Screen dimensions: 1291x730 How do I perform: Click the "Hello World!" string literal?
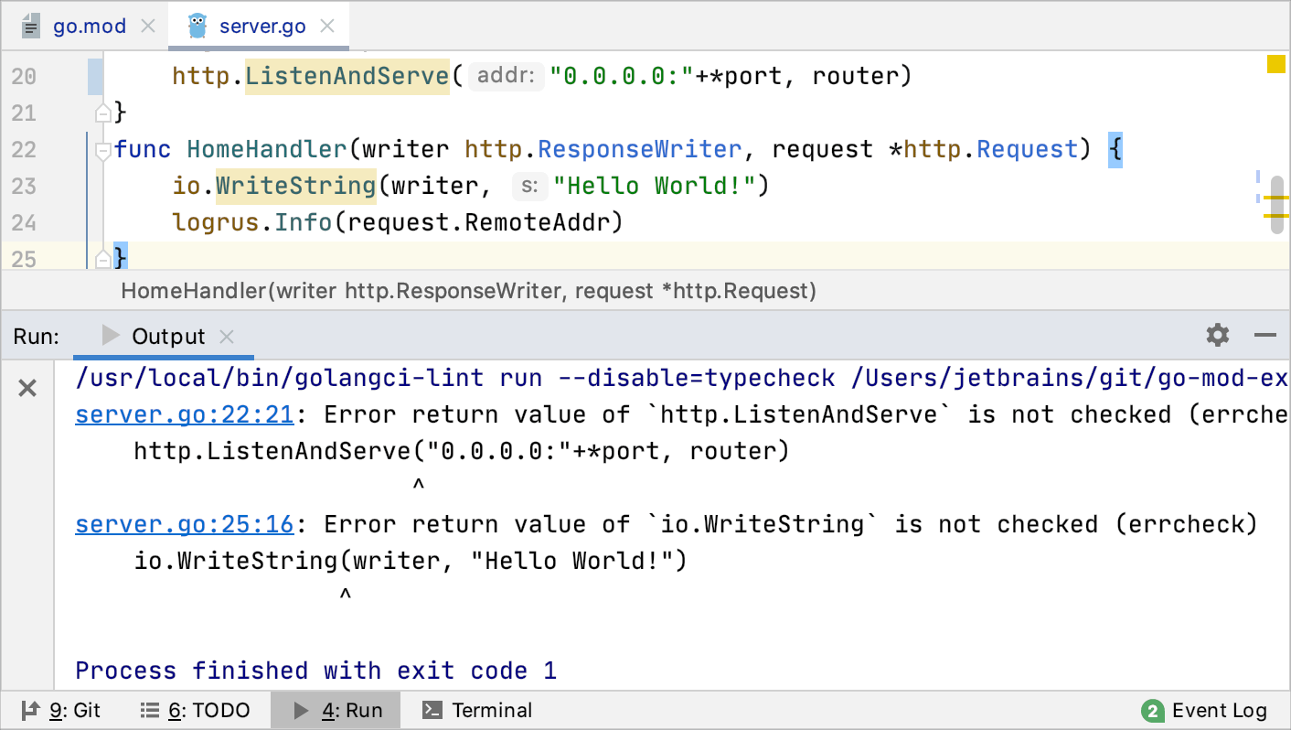pyautogui.click(x=655, y=186)
